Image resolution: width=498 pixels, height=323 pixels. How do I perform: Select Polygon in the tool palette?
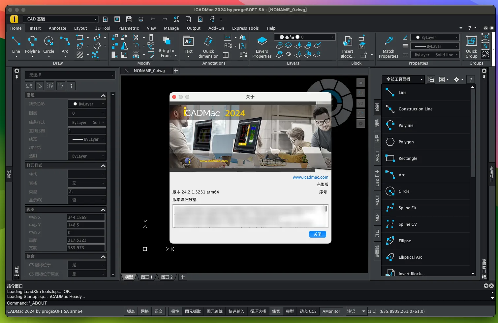pyautogui.click(x=426, y=142)
